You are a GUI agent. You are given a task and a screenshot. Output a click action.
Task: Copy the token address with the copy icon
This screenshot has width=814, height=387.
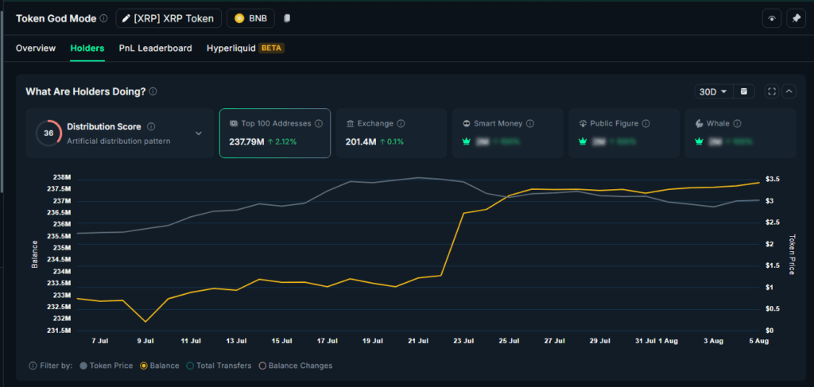pyautogui.click(x=287, y=18)
